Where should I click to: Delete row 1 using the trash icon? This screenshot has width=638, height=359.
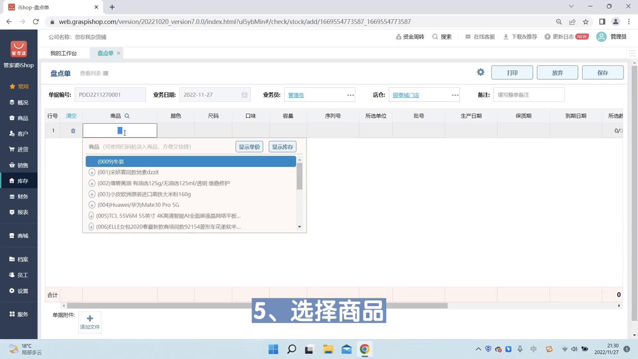click(x=73, y=130)
